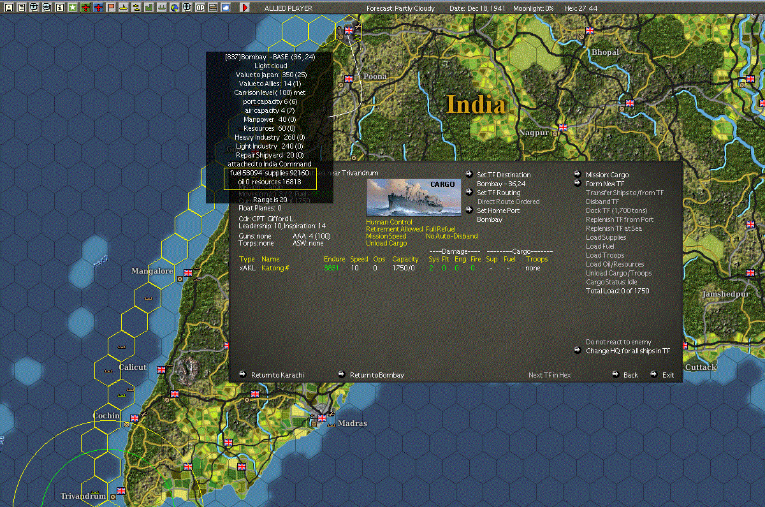Viewport: 765px width, 507px height.
Task: Open the list document toolbar icon
Action: click(x=22, y=8)
